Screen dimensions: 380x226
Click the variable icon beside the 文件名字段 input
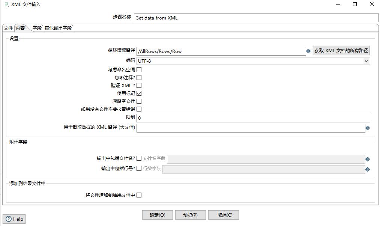pyautogui.click(x=367, y=158)
